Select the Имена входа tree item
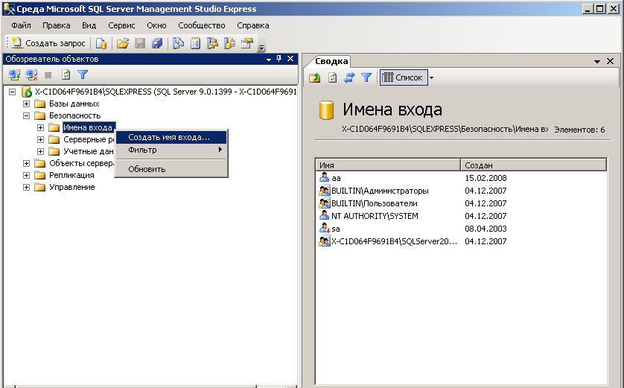Image resolution: width=624 pixels, height=388 pixels. 88,127
